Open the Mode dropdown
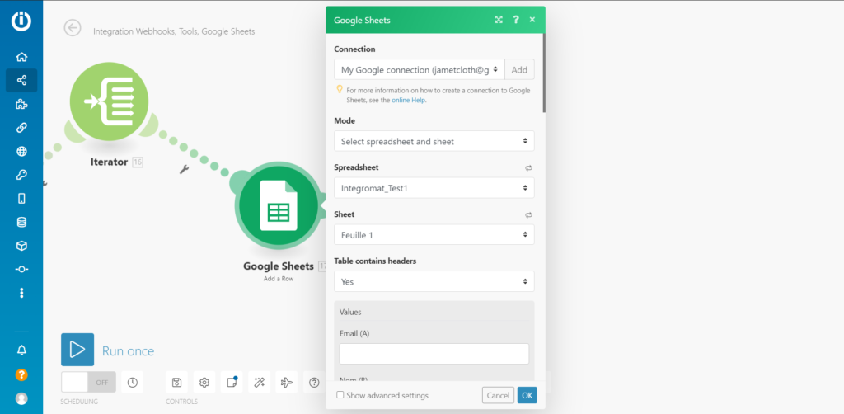 pos(434,141)
